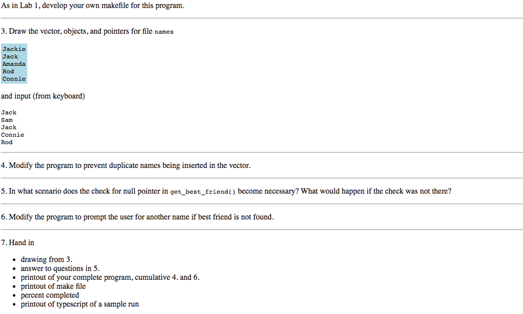The height and width of the screenshot is (314, 523).
Task: Click the name Jackie in highlighted list
Action: tap(14, 49)
